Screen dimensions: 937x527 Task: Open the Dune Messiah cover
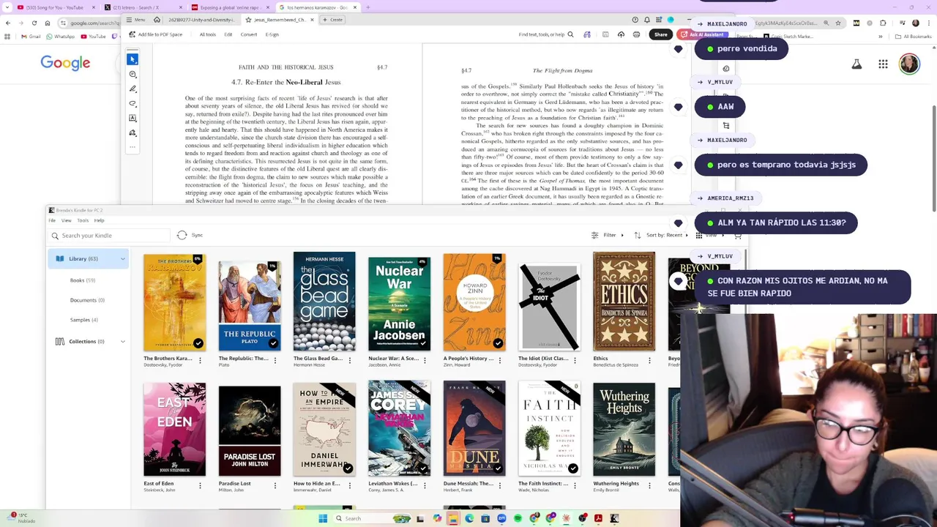(474, 428)
